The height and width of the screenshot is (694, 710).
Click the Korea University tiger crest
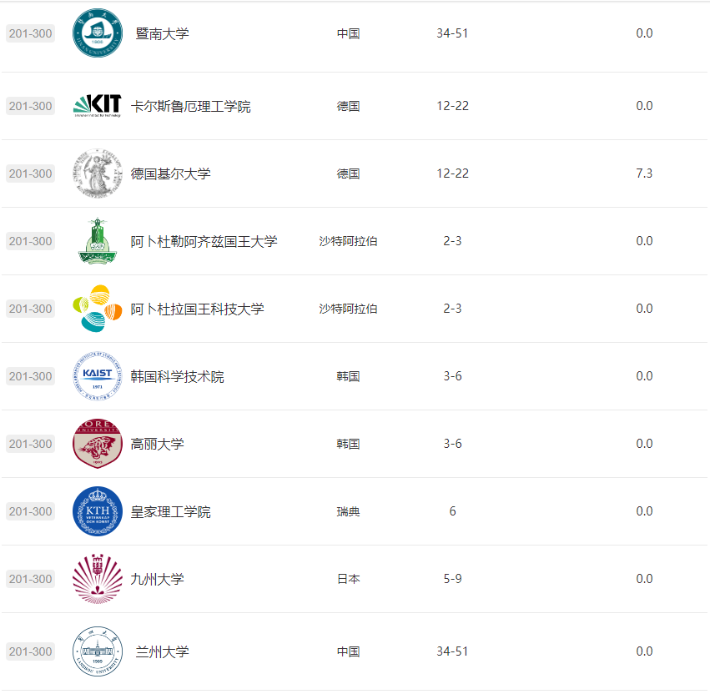[98, 444]
